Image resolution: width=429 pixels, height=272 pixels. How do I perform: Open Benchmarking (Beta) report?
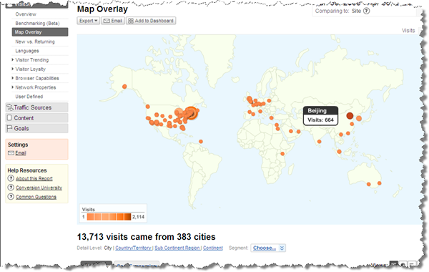[x=37, y=24]
